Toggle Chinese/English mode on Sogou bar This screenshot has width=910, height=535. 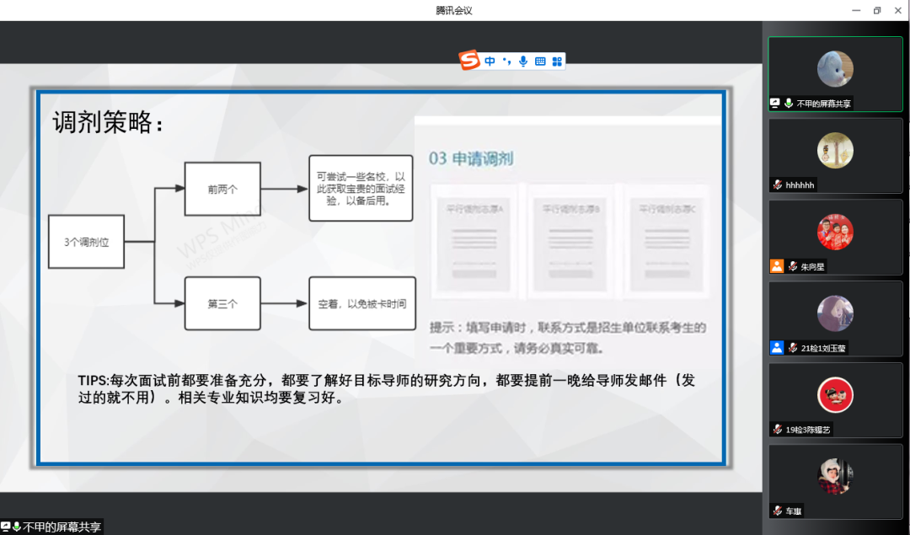pyautogui.click(x=490, y=61)
